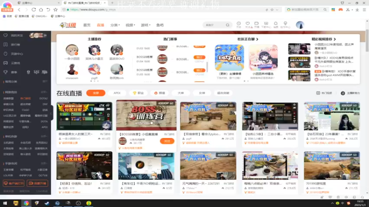The height and width of the screenshot is (207, 369).
Task: Open browser downloads arrow icon
Action: coord(357,10)
